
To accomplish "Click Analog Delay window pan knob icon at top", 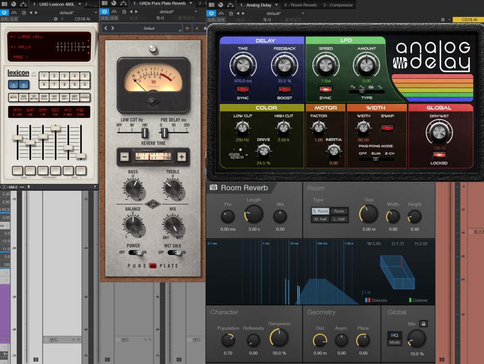I will (x=220, y=5).
